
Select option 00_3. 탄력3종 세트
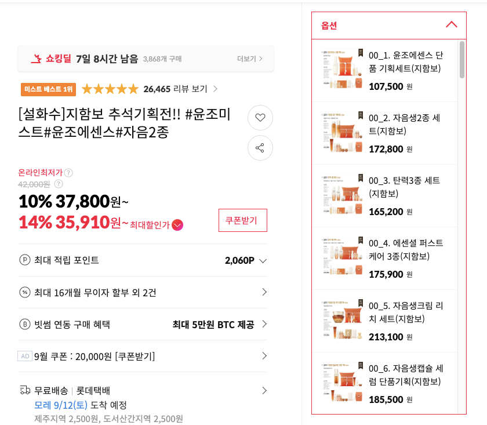[x=384, y=196]
